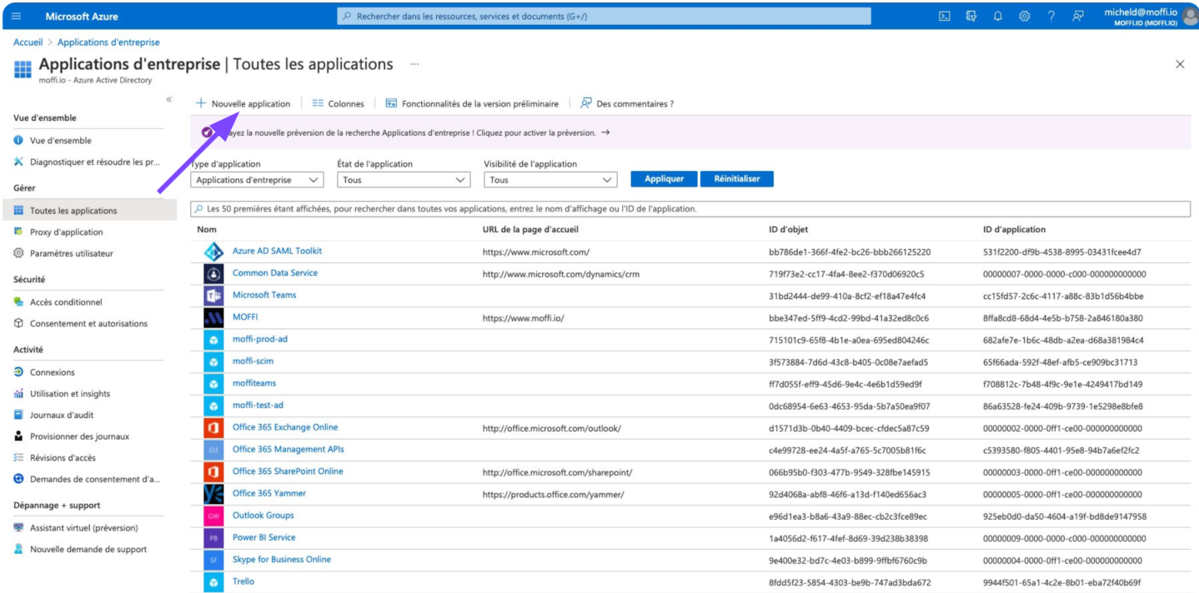This screenshot has width=1199, height=593.
Task: Open Journaux d'audit in sidebar
Action: click(62, 415)
